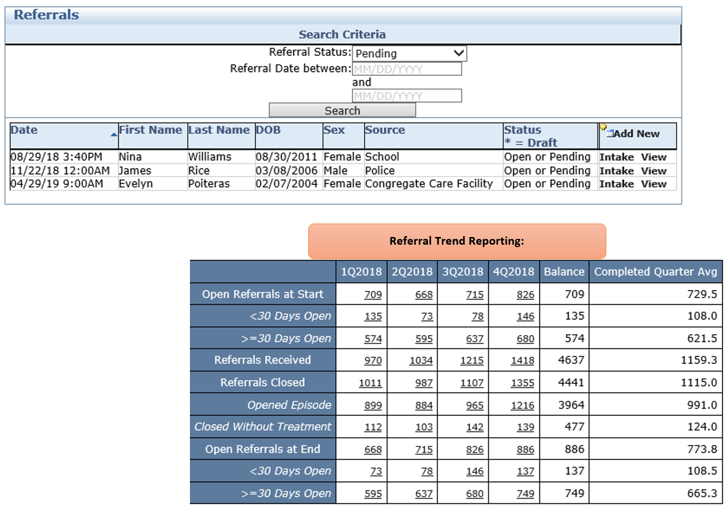Open 3Q2018 Referrals Received value 1215

tap(472, 360)
